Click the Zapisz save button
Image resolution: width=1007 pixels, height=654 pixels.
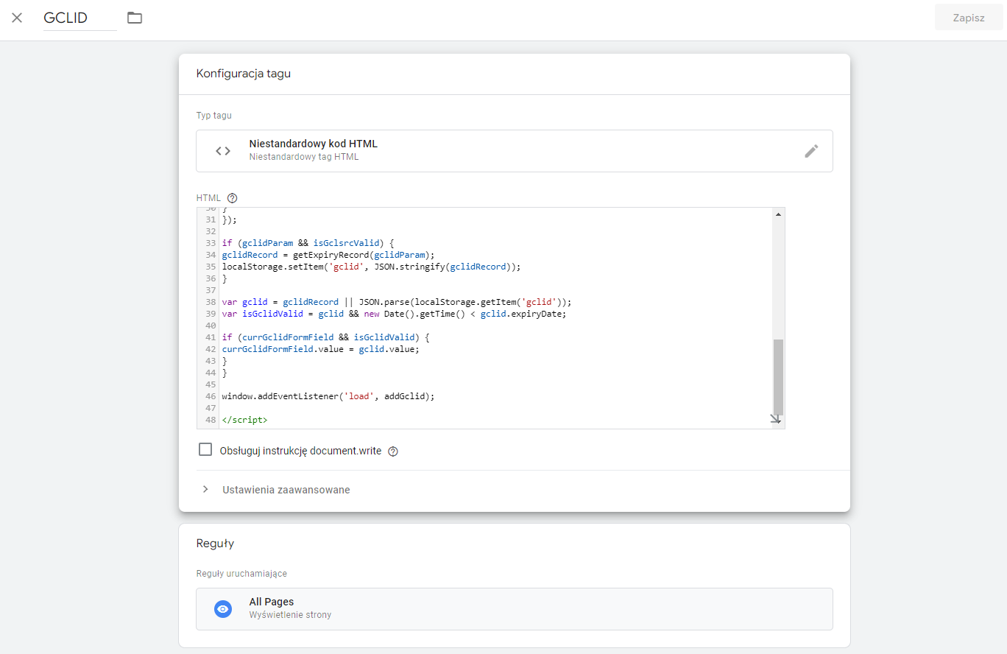coord(969,18)
